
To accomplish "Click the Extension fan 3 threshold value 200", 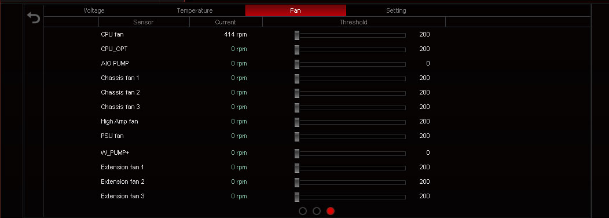I will (x=424, y=196).
